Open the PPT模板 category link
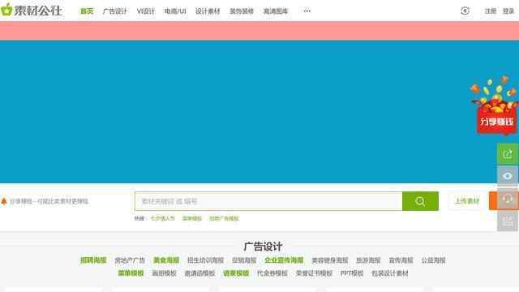The width and height of the screenshot is (519, 292). [x=352, y=273]
